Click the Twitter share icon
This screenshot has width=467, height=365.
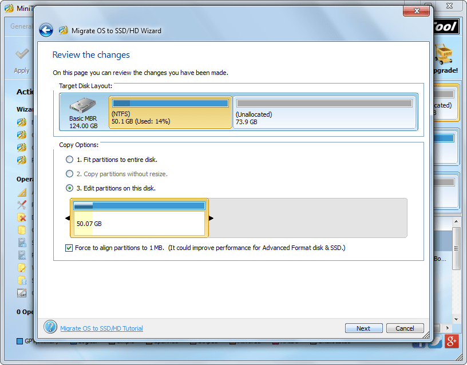(436, 342)
